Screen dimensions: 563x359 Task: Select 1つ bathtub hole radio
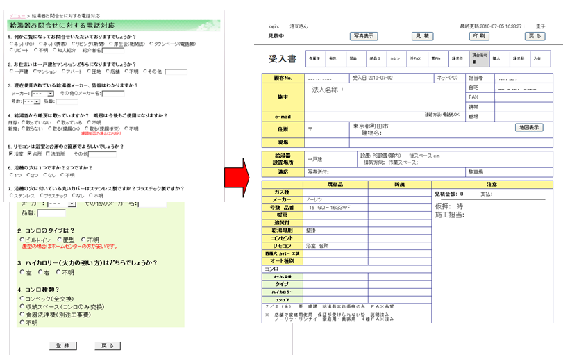click(x=12, y=175)
